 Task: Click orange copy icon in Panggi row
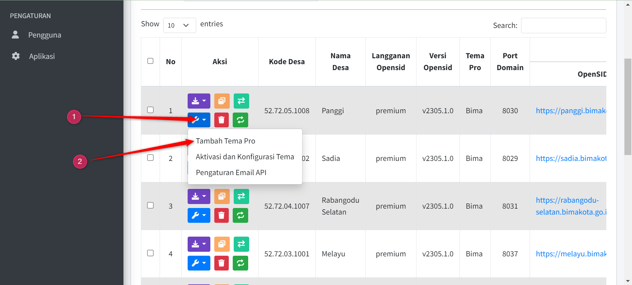222,101
